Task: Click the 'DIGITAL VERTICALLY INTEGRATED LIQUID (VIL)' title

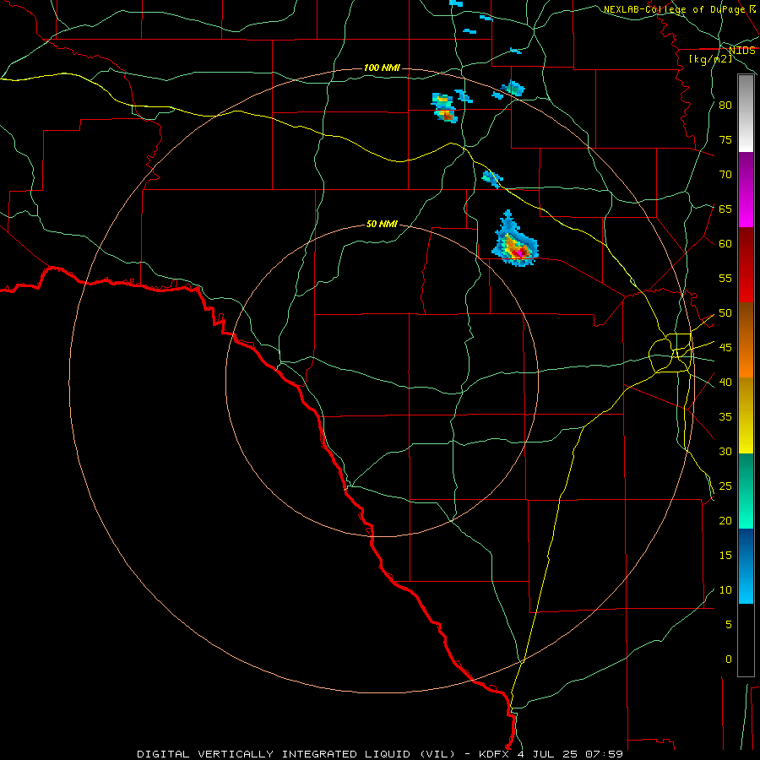Action: (296, 754)
